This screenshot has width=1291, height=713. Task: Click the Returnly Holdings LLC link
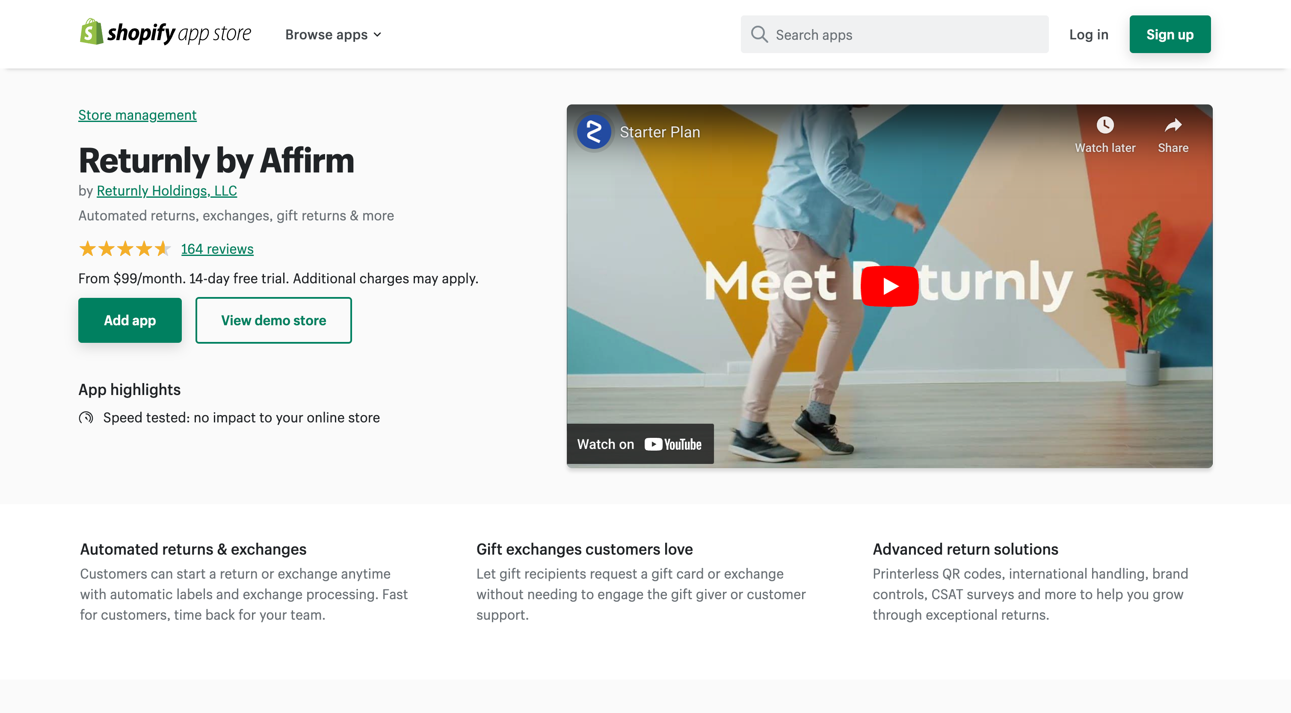(x=167, y=190)
